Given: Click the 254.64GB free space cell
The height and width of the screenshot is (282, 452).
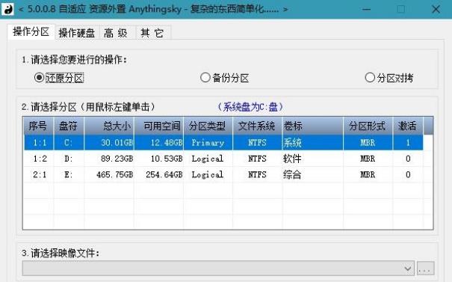Looking at the screenshot, I should (159, 174).
